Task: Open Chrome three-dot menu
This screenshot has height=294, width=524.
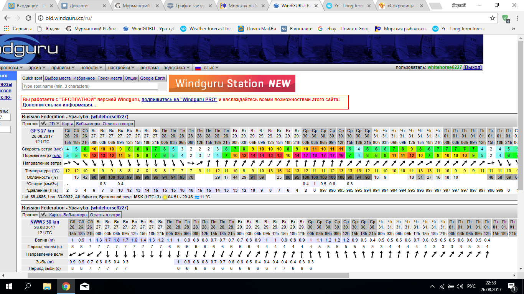Action: (x=517, y=18)
